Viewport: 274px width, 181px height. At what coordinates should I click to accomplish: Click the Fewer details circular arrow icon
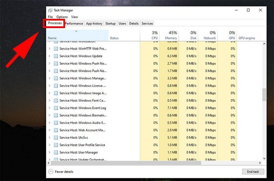[51, 172]
